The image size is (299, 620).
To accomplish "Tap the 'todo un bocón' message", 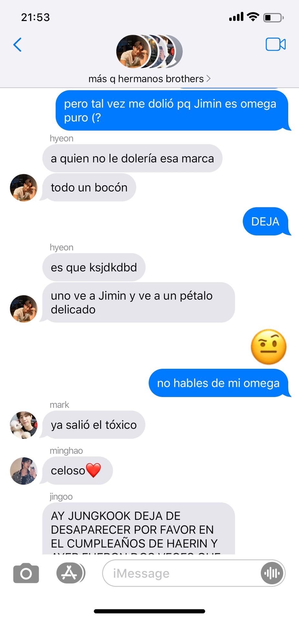I will (88, 188).
